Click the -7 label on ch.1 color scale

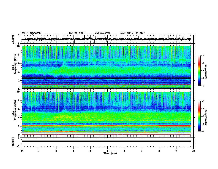[x=203, y=86]
